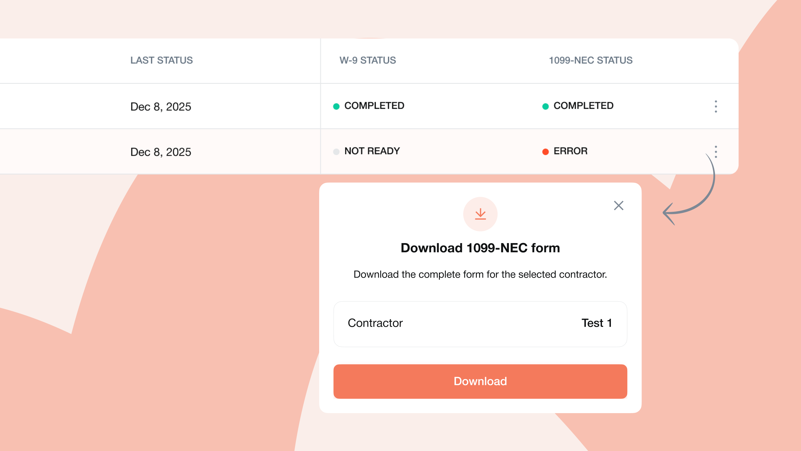Click the green 1099-NEC COMPLETED status dot
801x451 pixels.
(545, 106)
